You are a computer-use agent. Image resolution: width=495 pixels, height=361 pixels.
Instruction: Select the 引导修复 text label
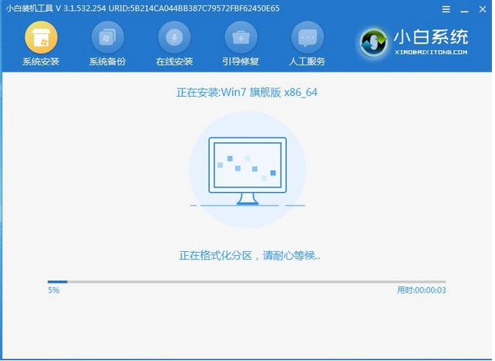[241, 61]
